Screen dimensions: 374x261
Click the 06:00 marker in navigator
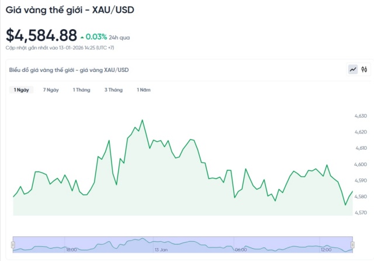coord(240,249)
